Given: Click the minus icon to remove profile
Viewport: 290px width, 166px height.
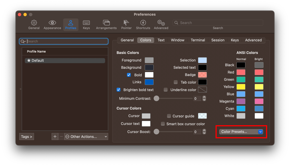Looking at the screenshot, I should [x=61, y=137].
